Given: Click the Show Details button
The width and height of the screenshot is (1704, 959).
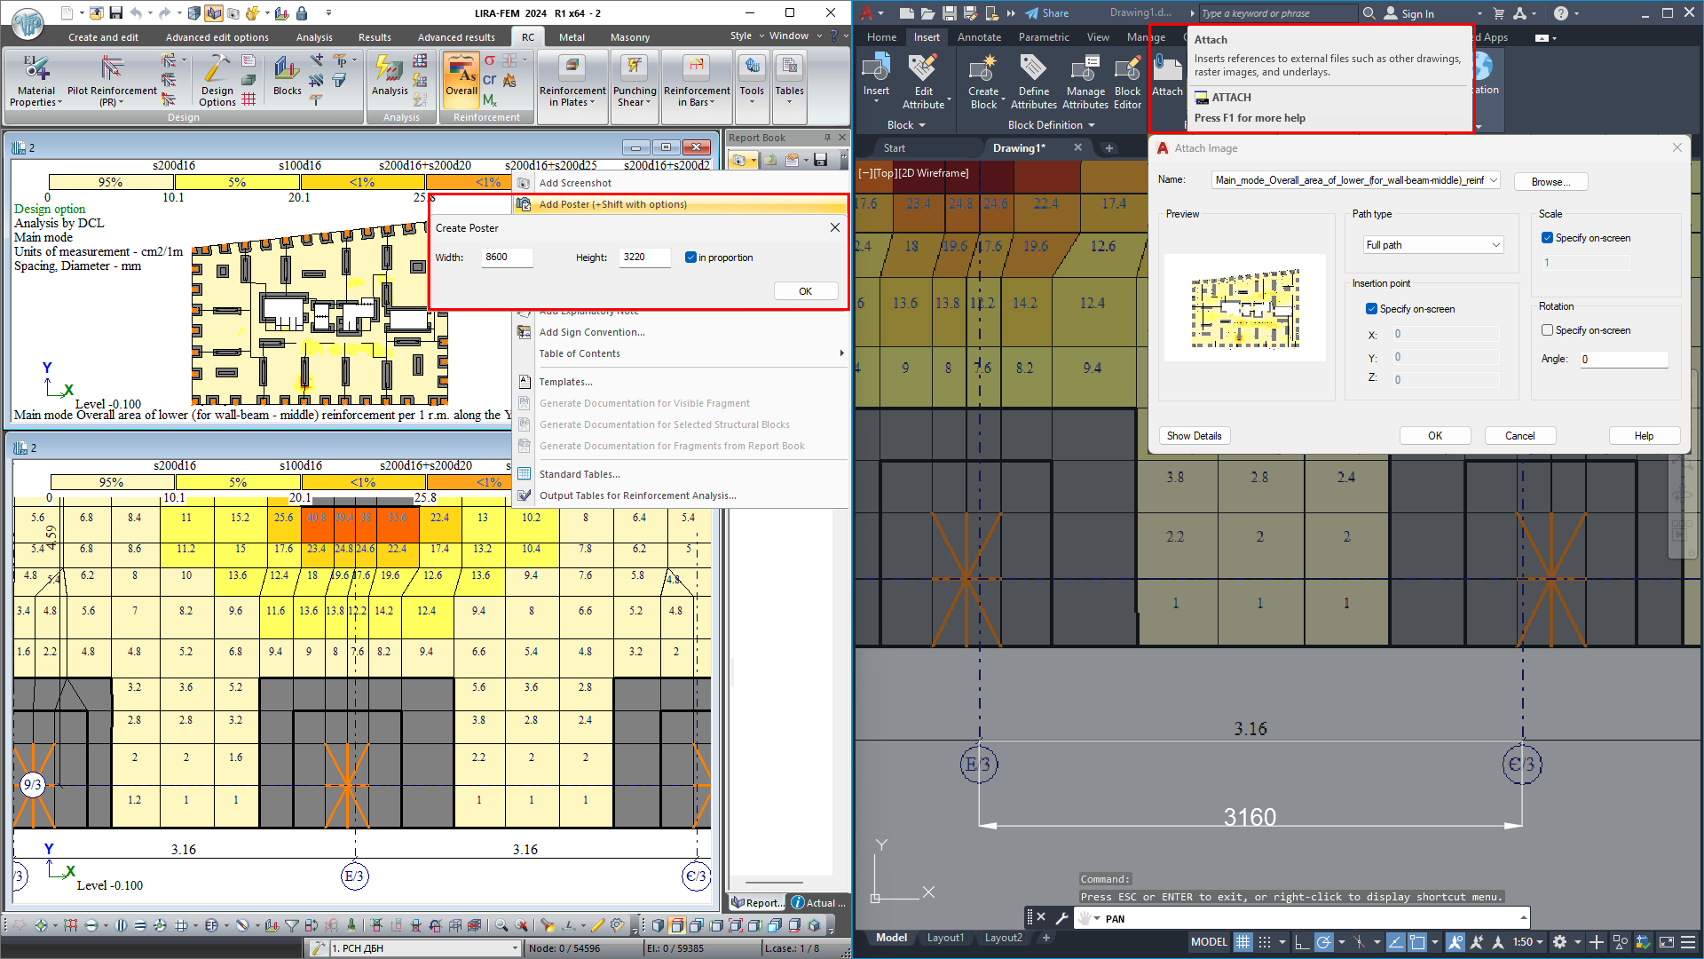Looking at the screenshot, I should 1194,436.
